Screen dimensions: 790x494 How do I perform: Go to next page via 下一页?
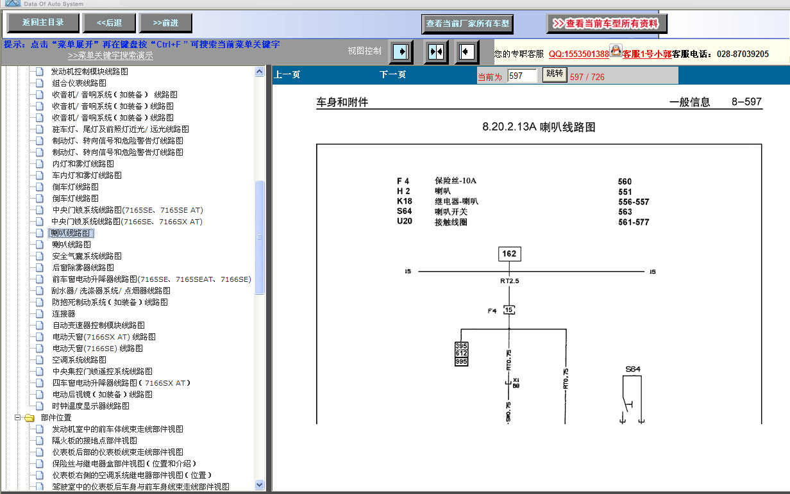(392, 75)
